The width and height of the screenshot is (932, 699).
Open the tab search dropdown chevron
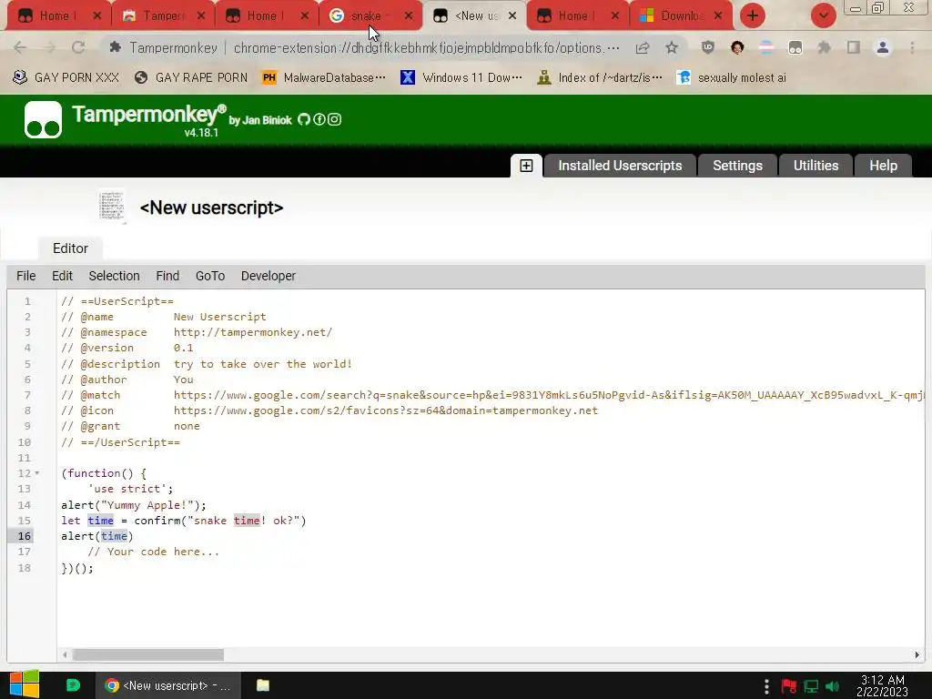coord(823,15)
